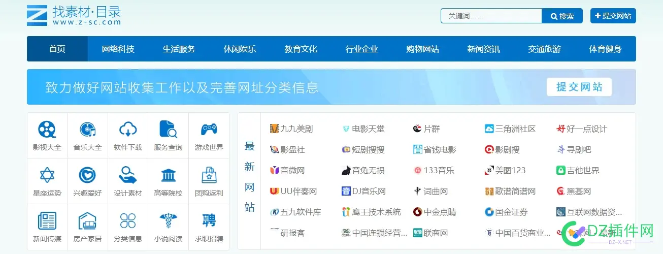
Task: Open the 音微网 site link
Action: (293, 171)
